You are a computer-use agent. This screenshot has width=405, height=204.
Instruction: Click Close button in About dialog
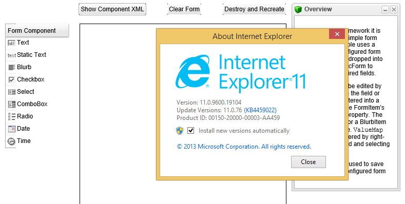click(308, 162)
